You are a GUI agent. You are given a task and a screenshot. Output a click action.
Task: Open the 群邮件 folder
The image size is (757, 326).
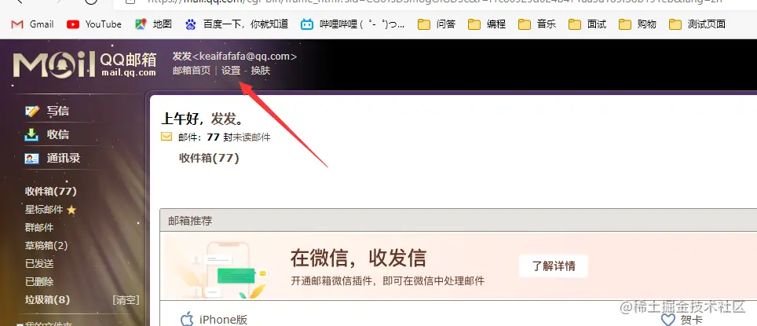click(x=39, y=228)
